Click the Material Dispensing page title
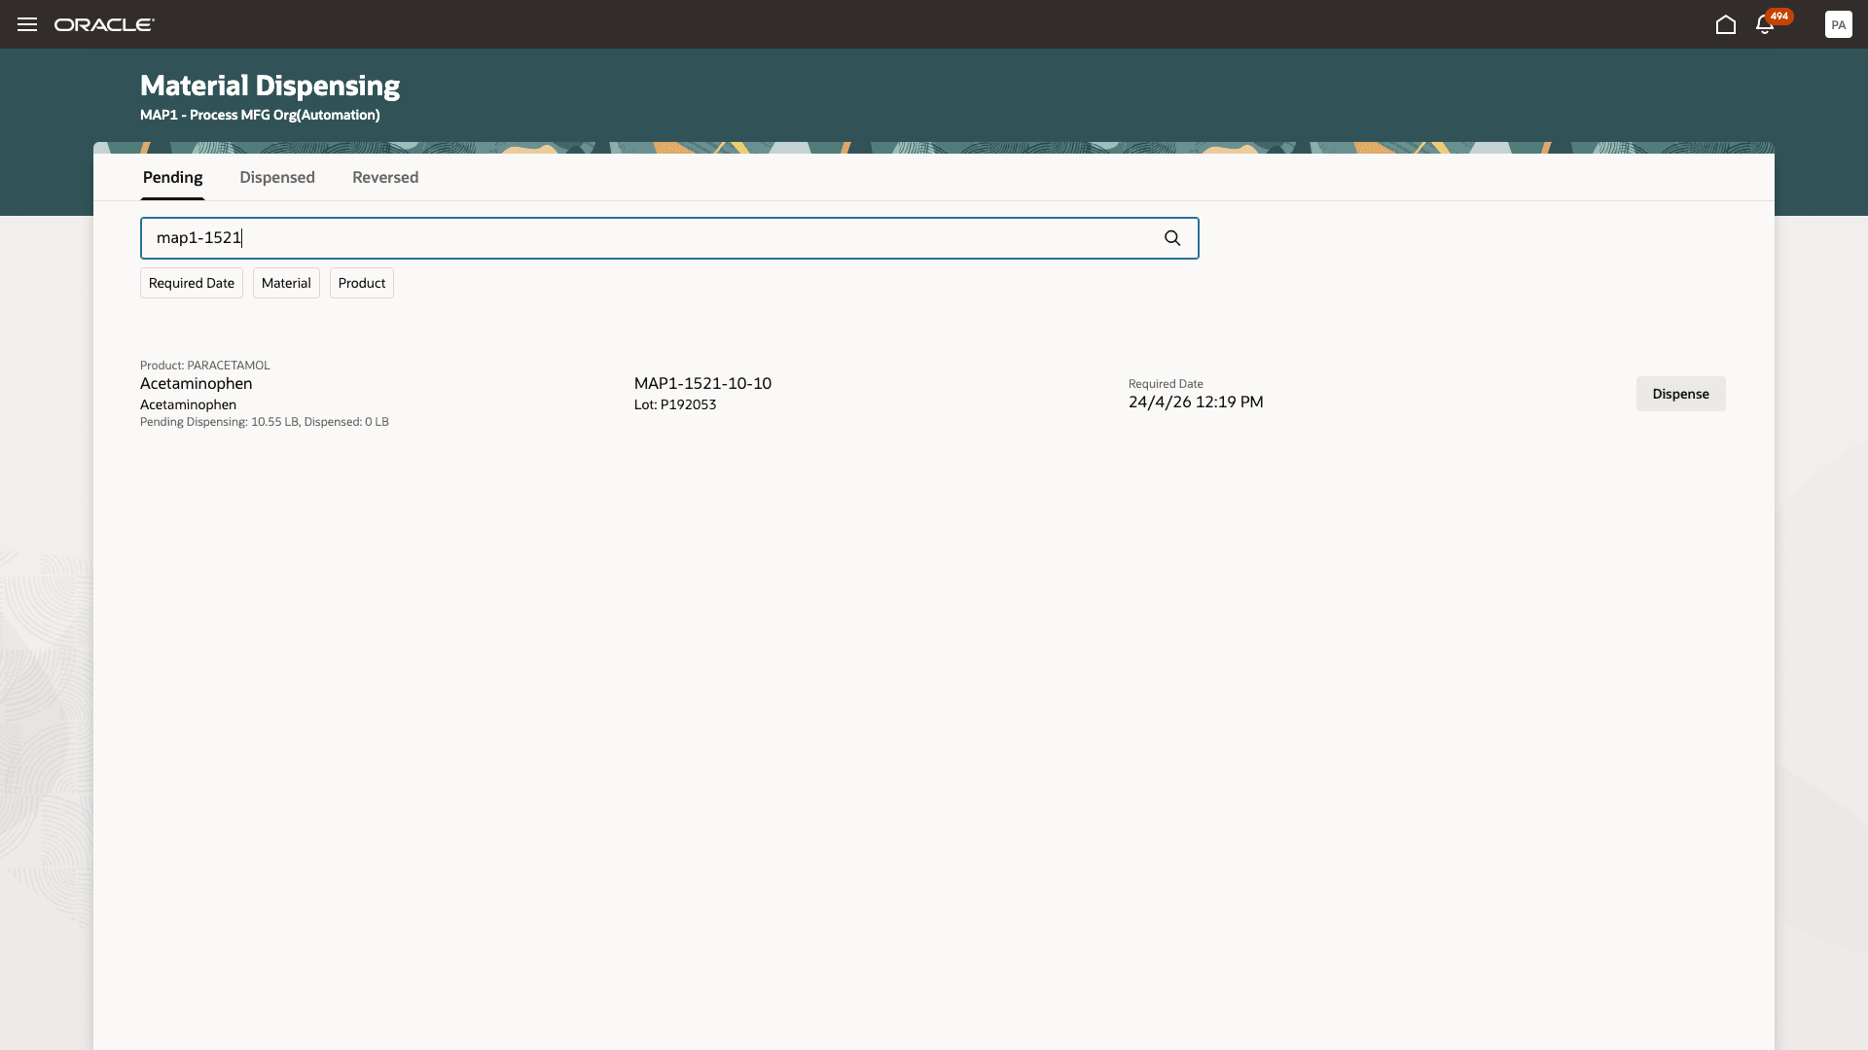Viewport: 1868px width, 1050px height. (269, 86)
